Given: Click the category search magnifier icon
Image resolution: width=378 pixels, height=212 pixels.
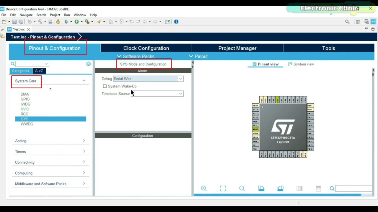Looking at the screenshot, I should coord(13,64).
